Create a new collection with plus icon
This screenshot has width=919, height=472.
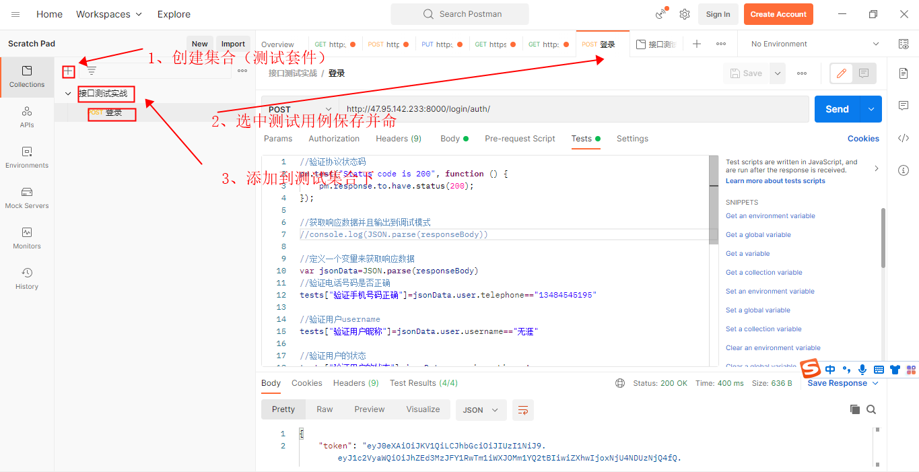tap(68, 71)
